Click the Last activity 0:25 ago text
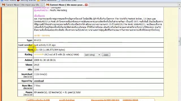Screen dimensions: 181x101 tap(45, 45)
